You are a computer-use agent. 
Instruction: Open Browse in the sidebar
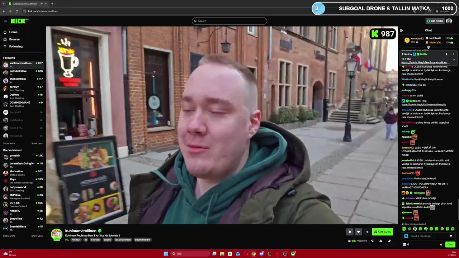click(23, 39)
